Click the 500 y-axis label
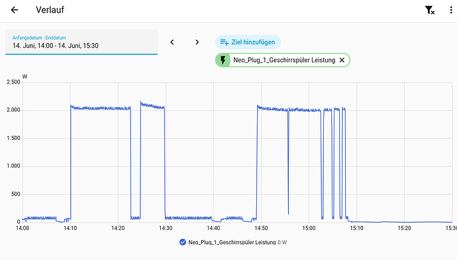 click(x=16, y=194)
